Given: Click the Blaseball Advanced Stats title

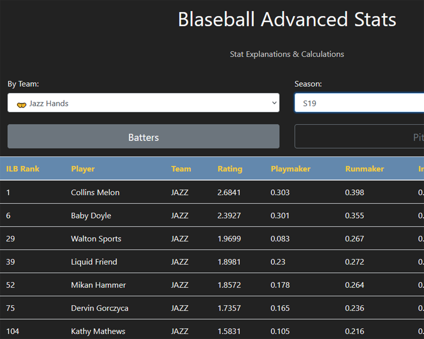Looking at the screenshot, I should (x=287, y=19).
